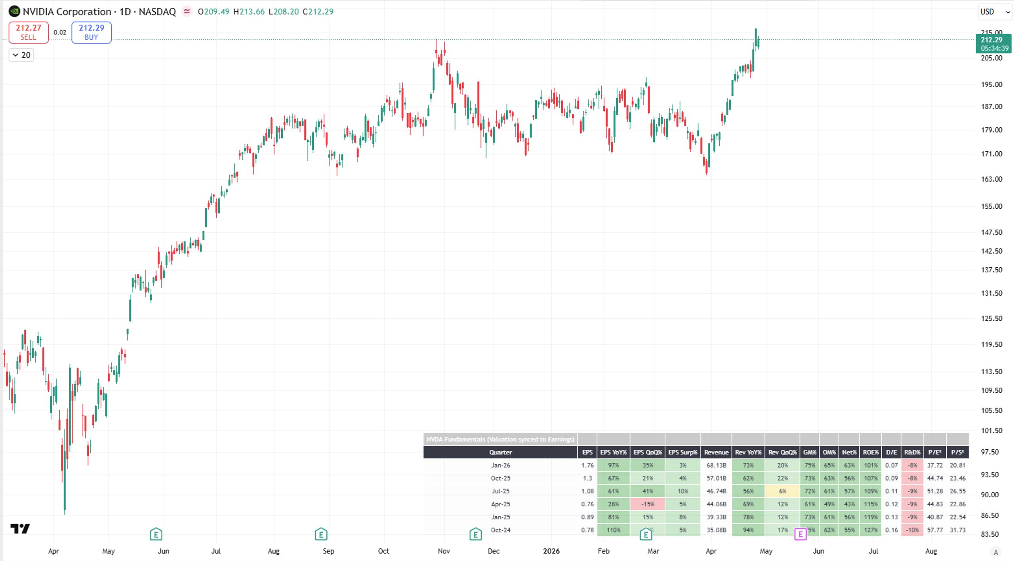
Task: Click the Feb label on the time axis
Action: 603,551
